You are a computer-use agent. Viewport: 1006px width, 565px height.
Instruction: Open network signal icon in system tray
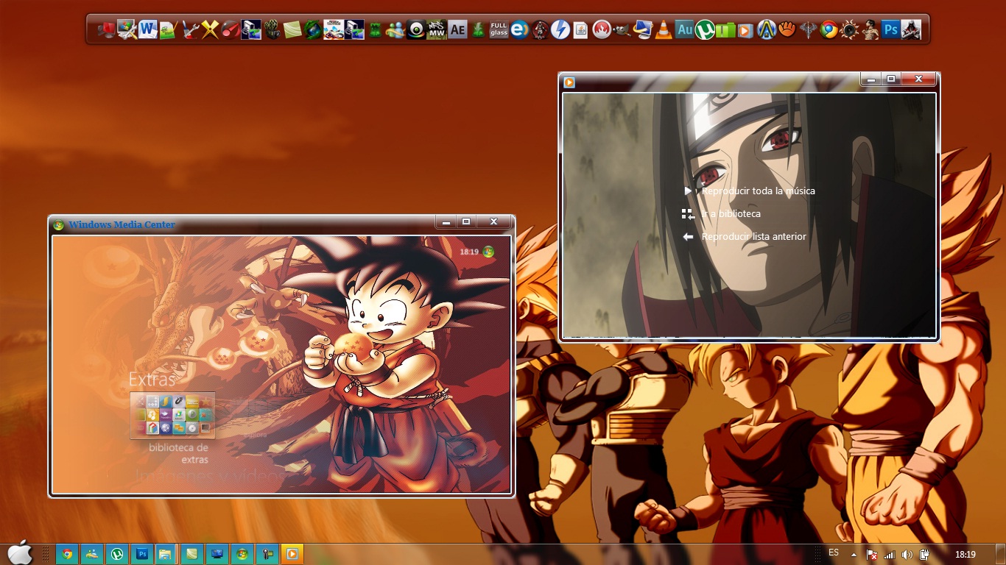(889, 554)
